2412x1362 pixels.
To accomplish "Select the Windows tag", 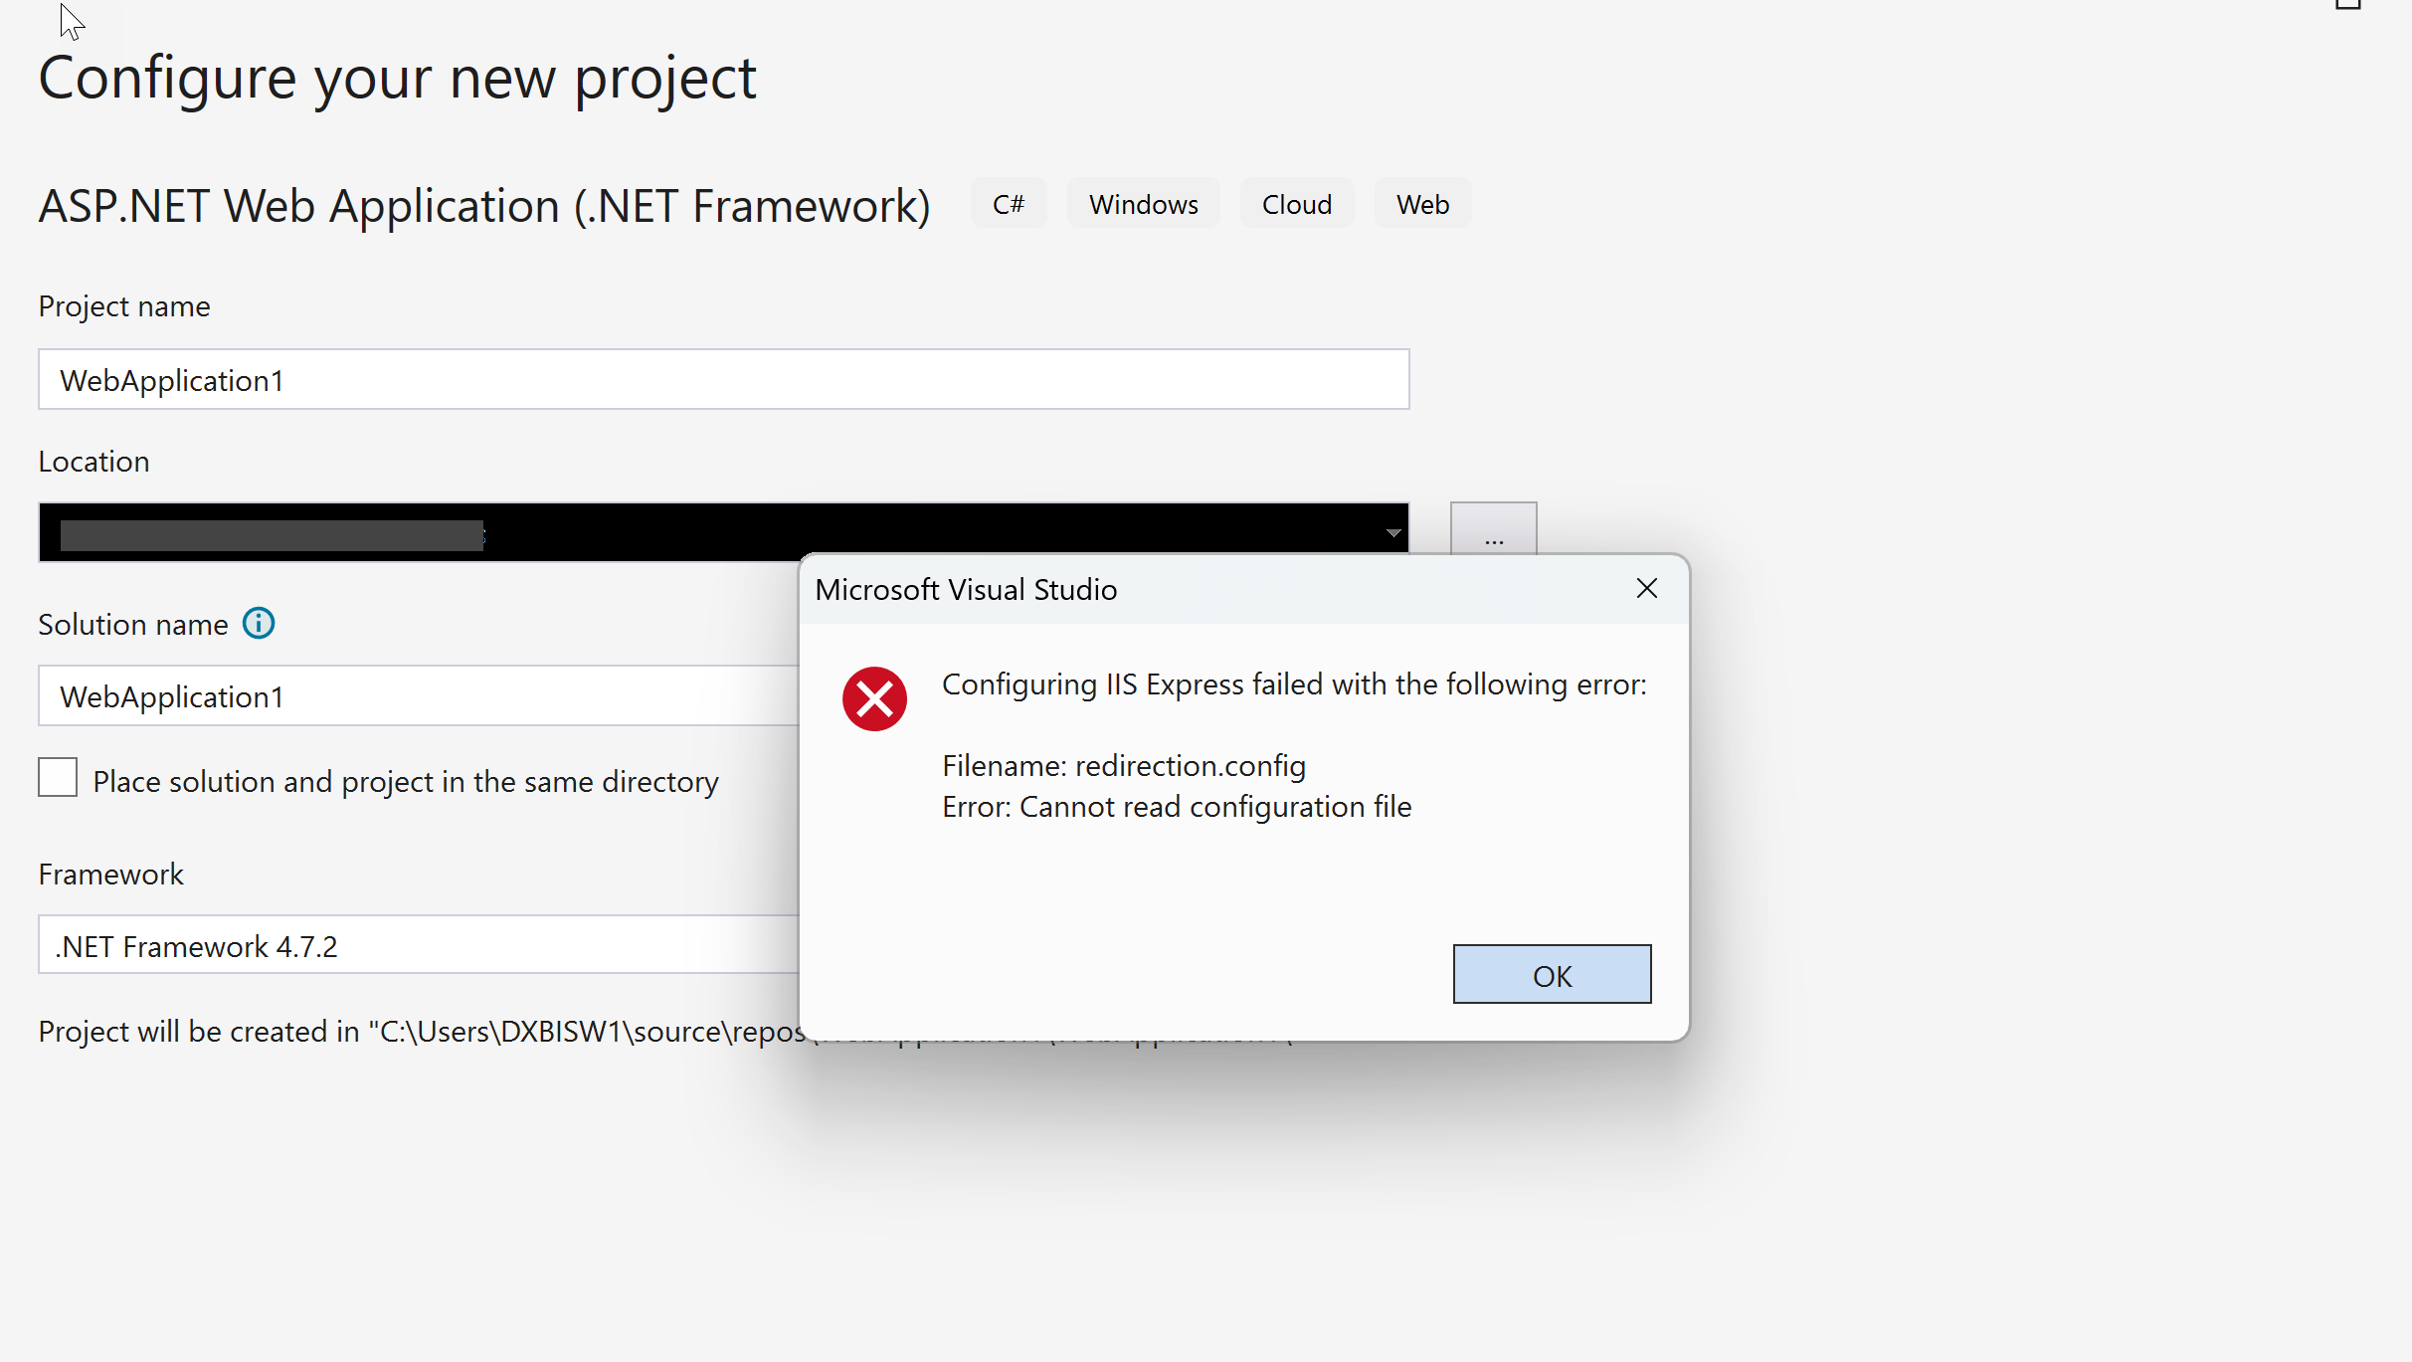I will click(x=1144, y=204).
